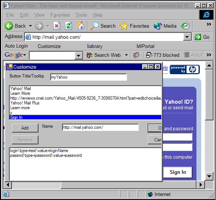Click the MIPortal toolbar button
The width and height of the screenshot is (216, 200).
[x=145, y=46]
